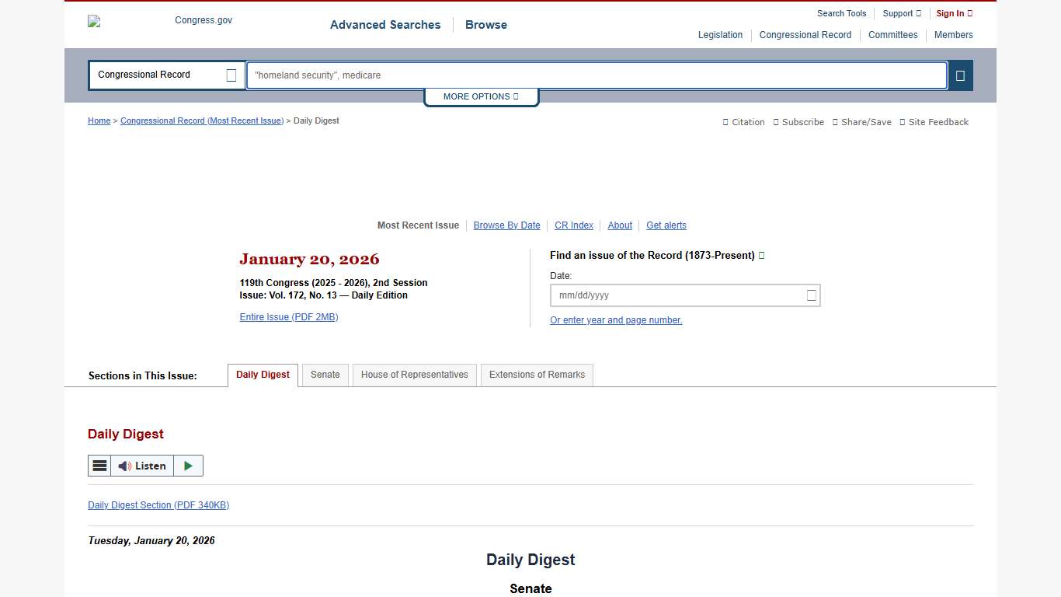Screen dimensions: 1061x597
Task: Switch to the Senate tab
Action: (325, 375)
